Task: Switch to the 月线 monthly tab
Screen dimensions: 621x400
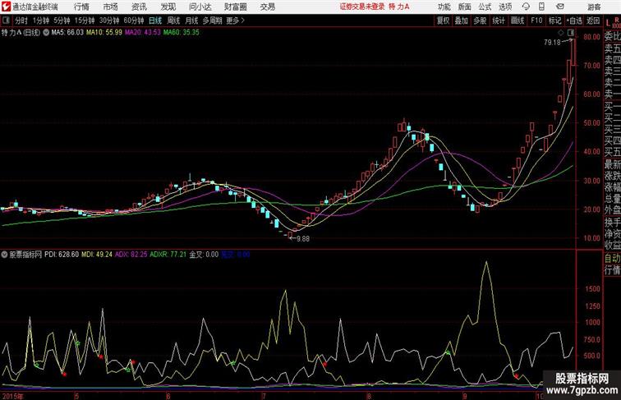Action: (191, 21)
